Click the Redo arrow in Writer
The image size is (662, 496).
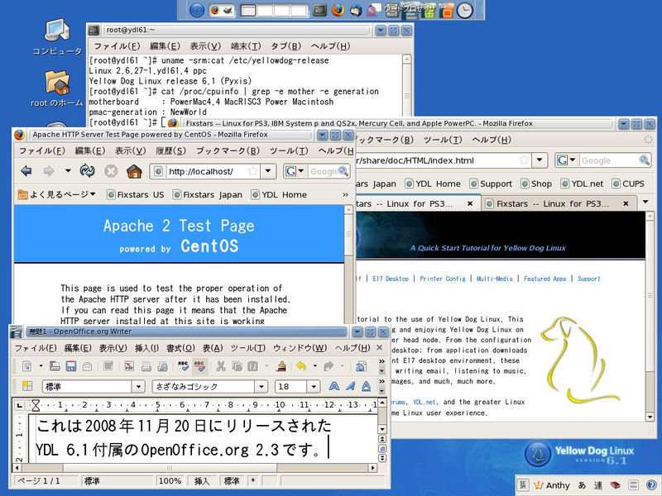click(x=329, y=366)
